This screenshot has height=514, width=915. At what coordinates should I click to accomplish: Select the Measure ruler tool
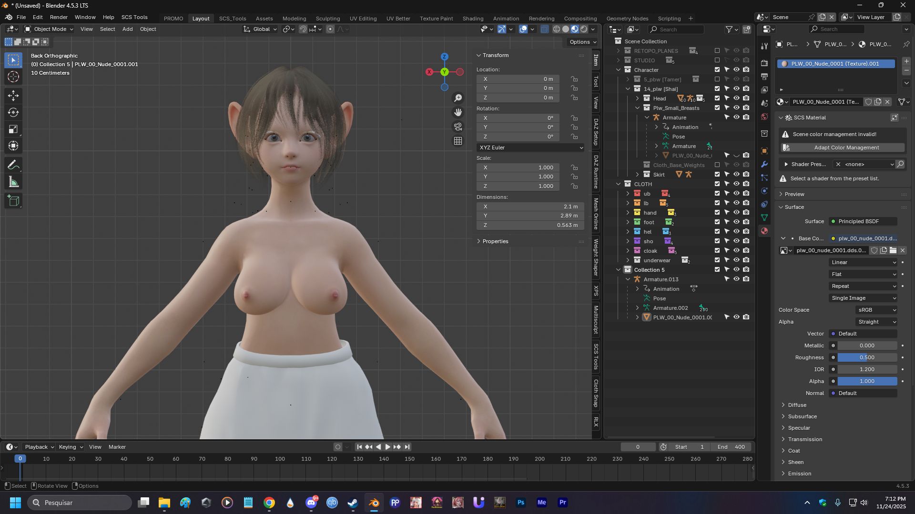pos(13,182)
